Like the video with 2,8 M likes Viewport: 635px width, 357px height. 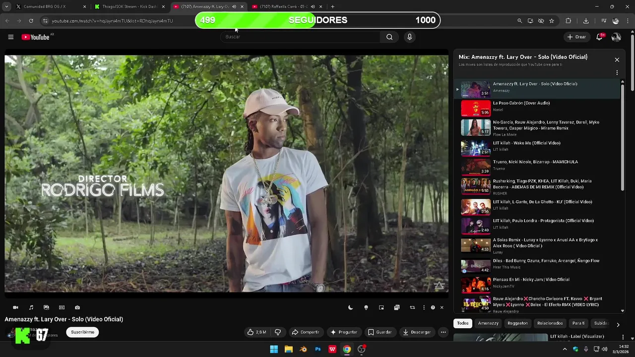[x=257, y=332]
